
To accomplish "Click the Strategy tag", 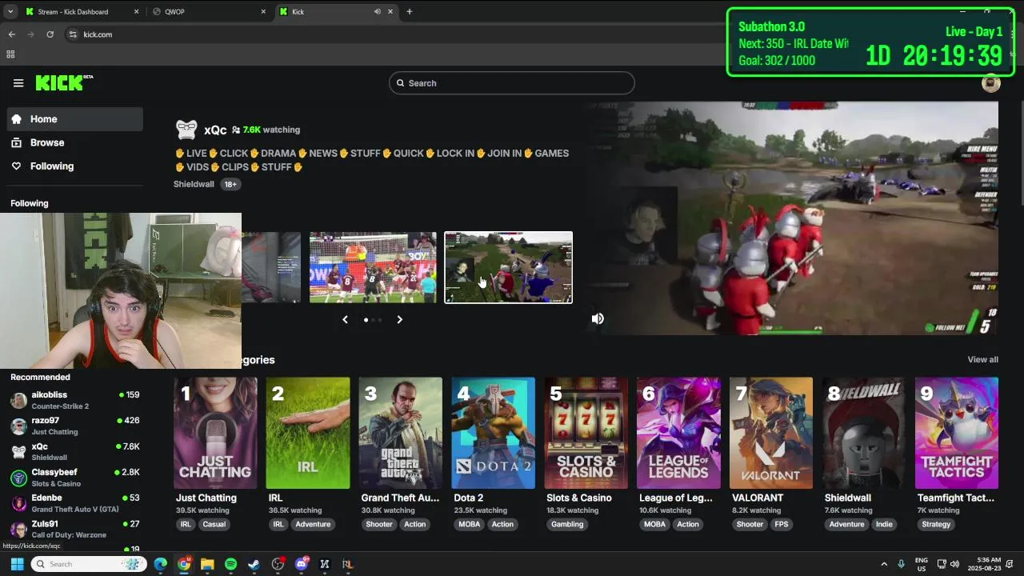I will [936, 525].
